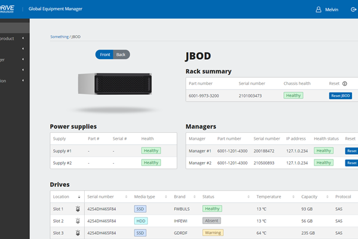Click the Reset JBOD button

coord(341,96)
